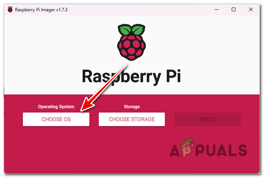Click the red arrow annotation
The width and height of the screenshot is (264, 178).
tap(103, 88)
